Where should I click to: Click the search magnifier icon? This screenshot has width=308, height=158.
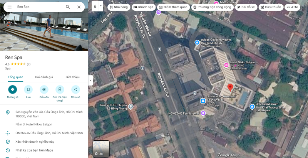click(68, 7)
